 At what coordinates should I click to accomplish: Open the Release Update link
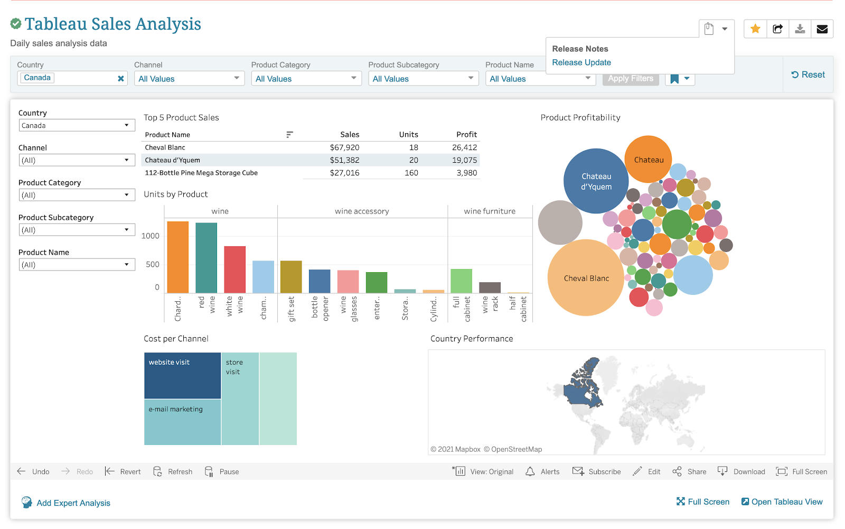pyautogui.click(x=581, y=62)
